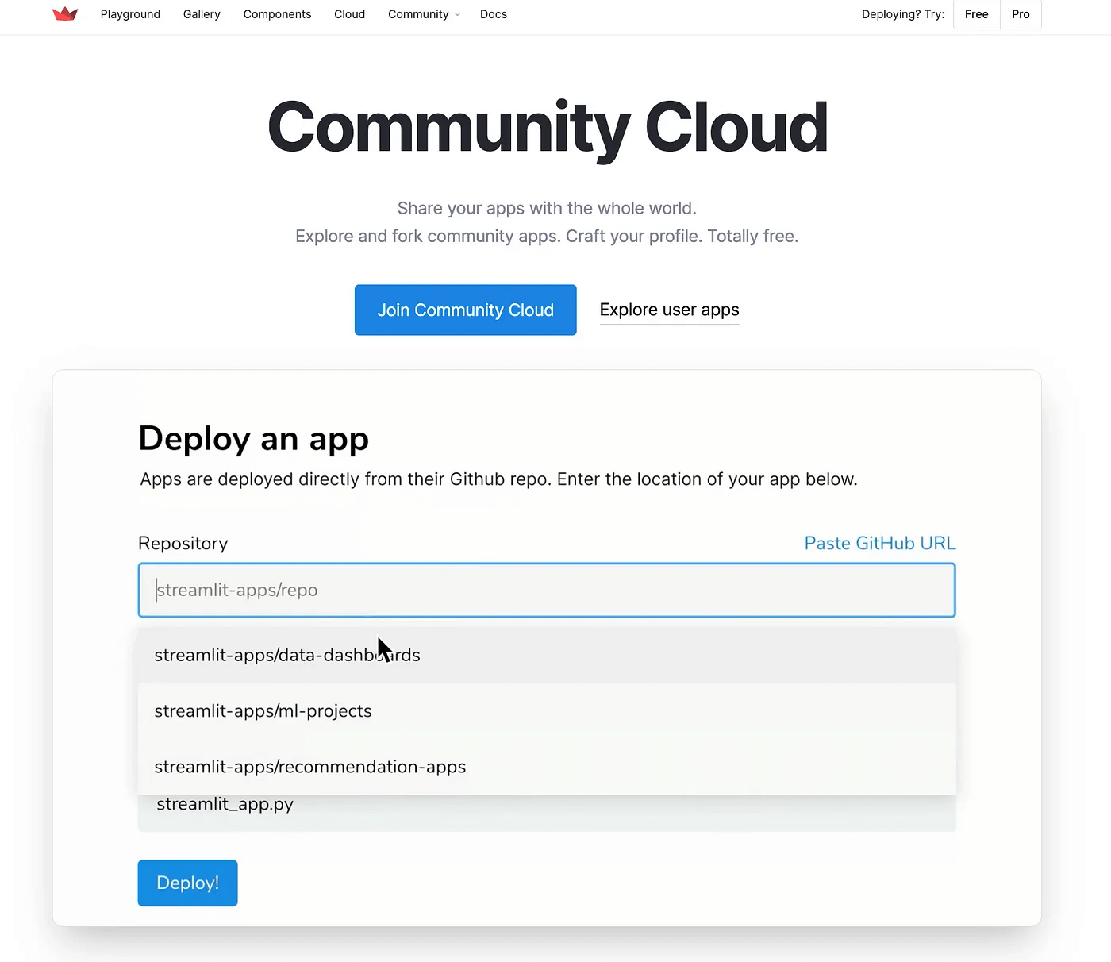The width and height of the screenshot is (1111, 962).
Task: Click the Repository field label
Action: 183,543
